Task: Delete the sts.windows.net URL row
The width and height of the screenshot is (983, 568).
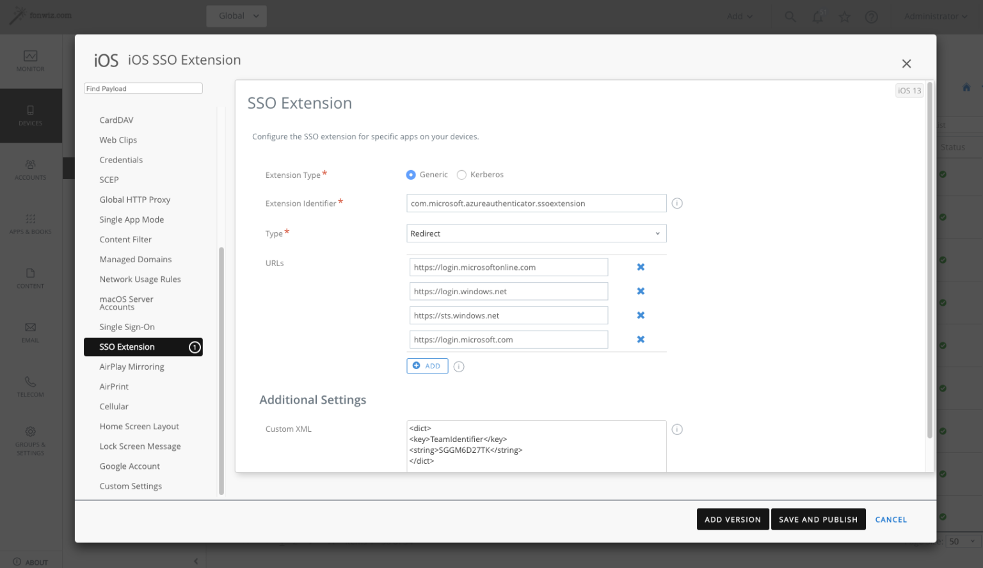Action: (x=641, y=315)
